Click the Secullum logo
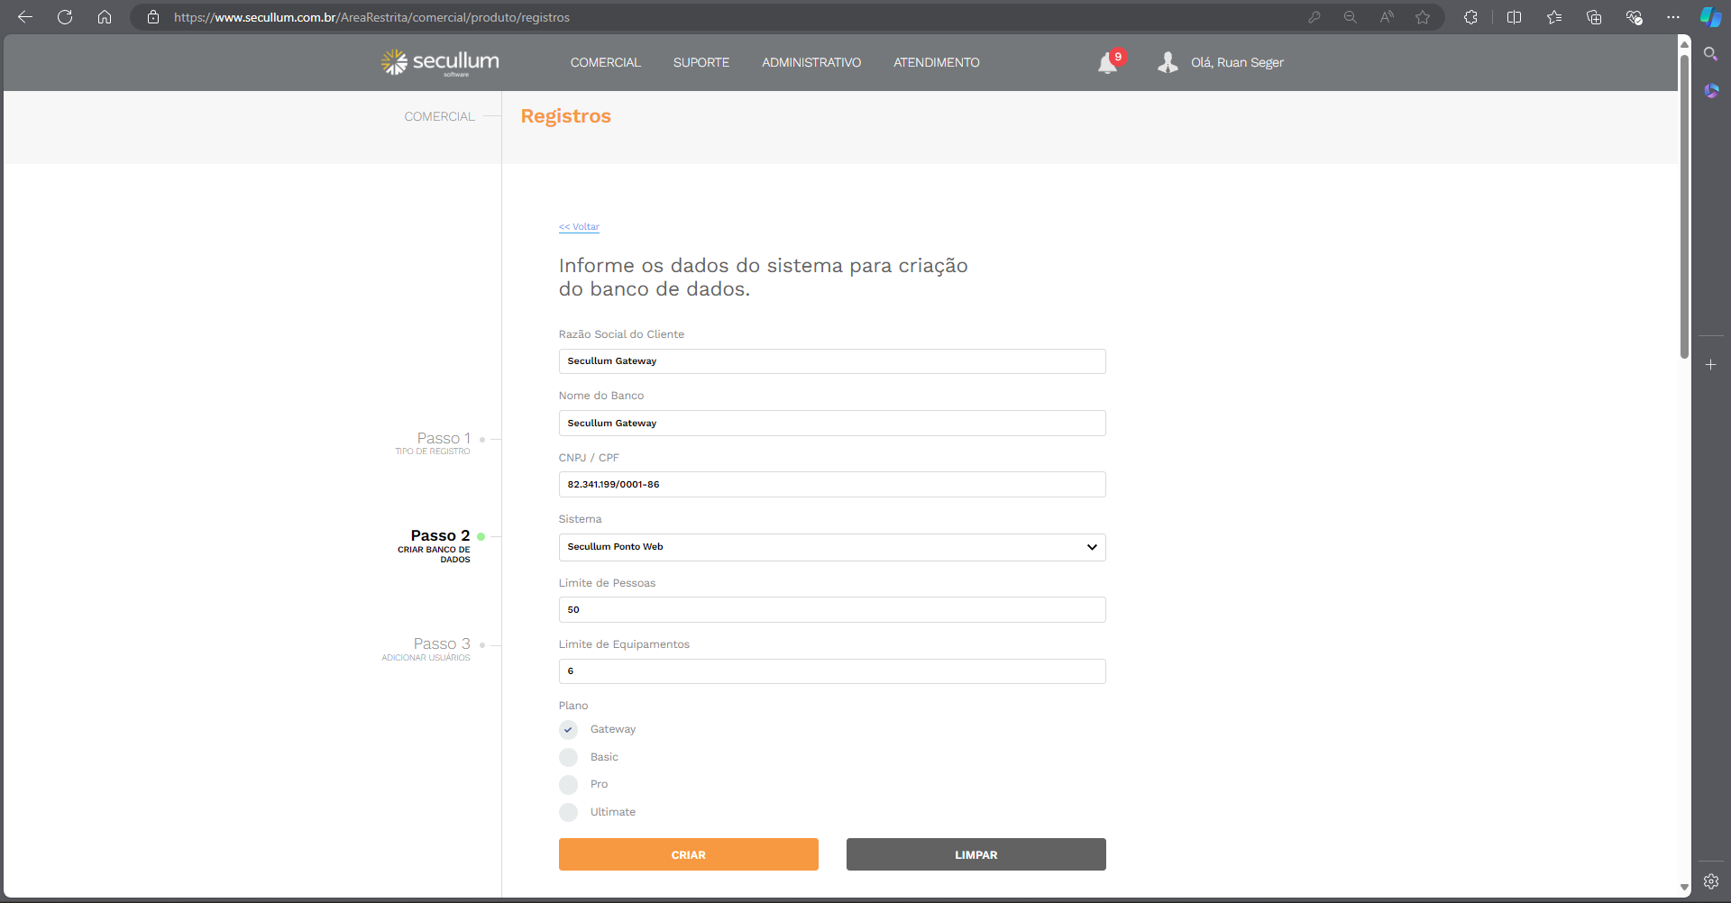This screenshot has width=1731, height=903. click(440, 62)
